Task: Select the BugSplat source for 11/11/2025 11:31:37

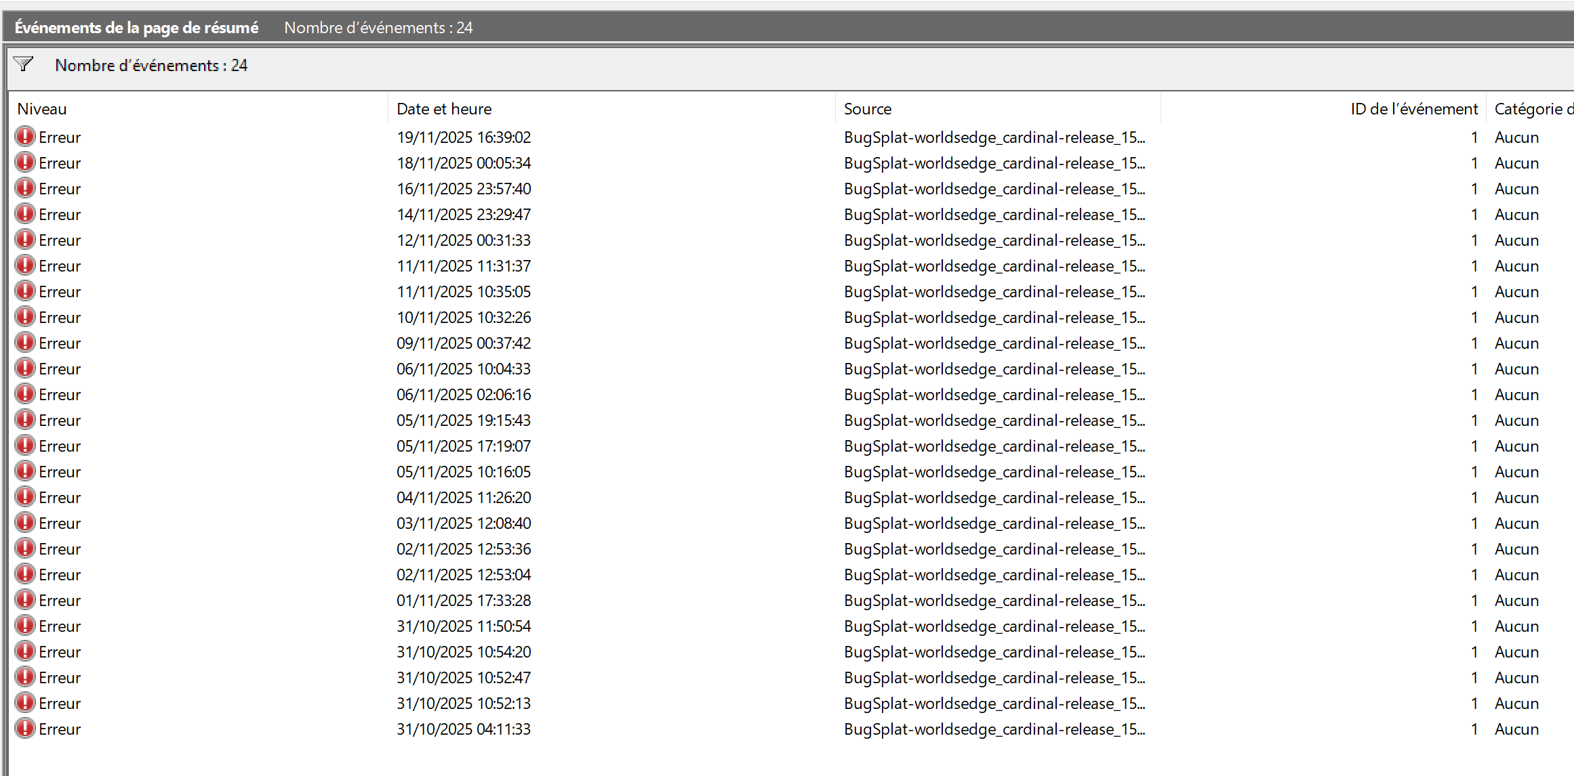Action: (x=994, y=266)
